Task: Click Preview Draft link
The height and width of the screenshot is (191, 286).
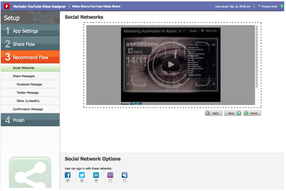Action: click(267, 6)
